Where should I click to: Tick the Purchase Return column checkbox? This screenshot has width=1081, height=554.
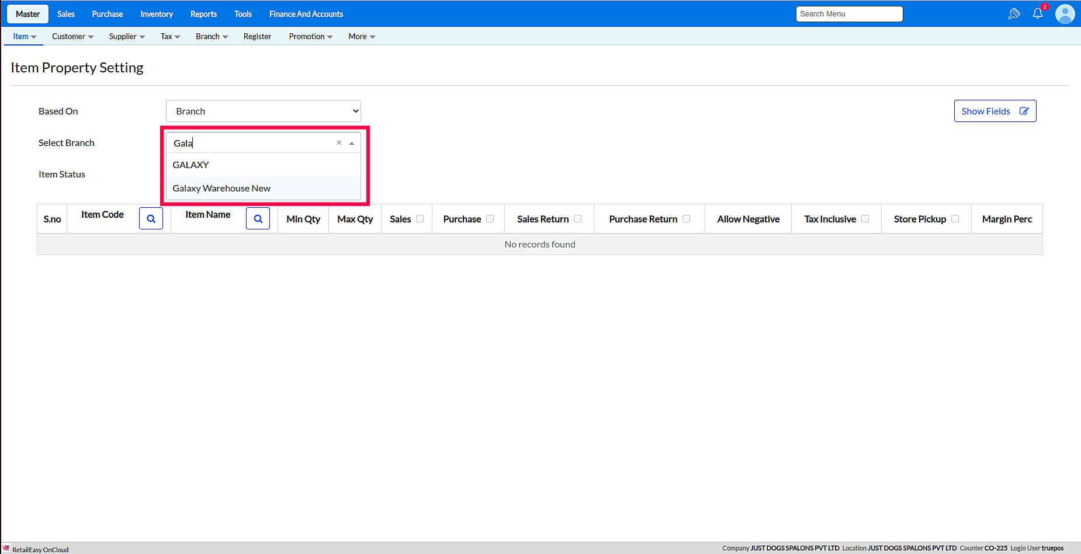687,219
